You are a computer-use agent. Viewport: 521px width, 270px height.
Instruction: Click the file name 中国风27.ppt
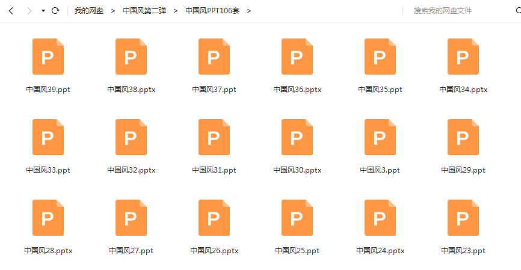coord(131,251)
